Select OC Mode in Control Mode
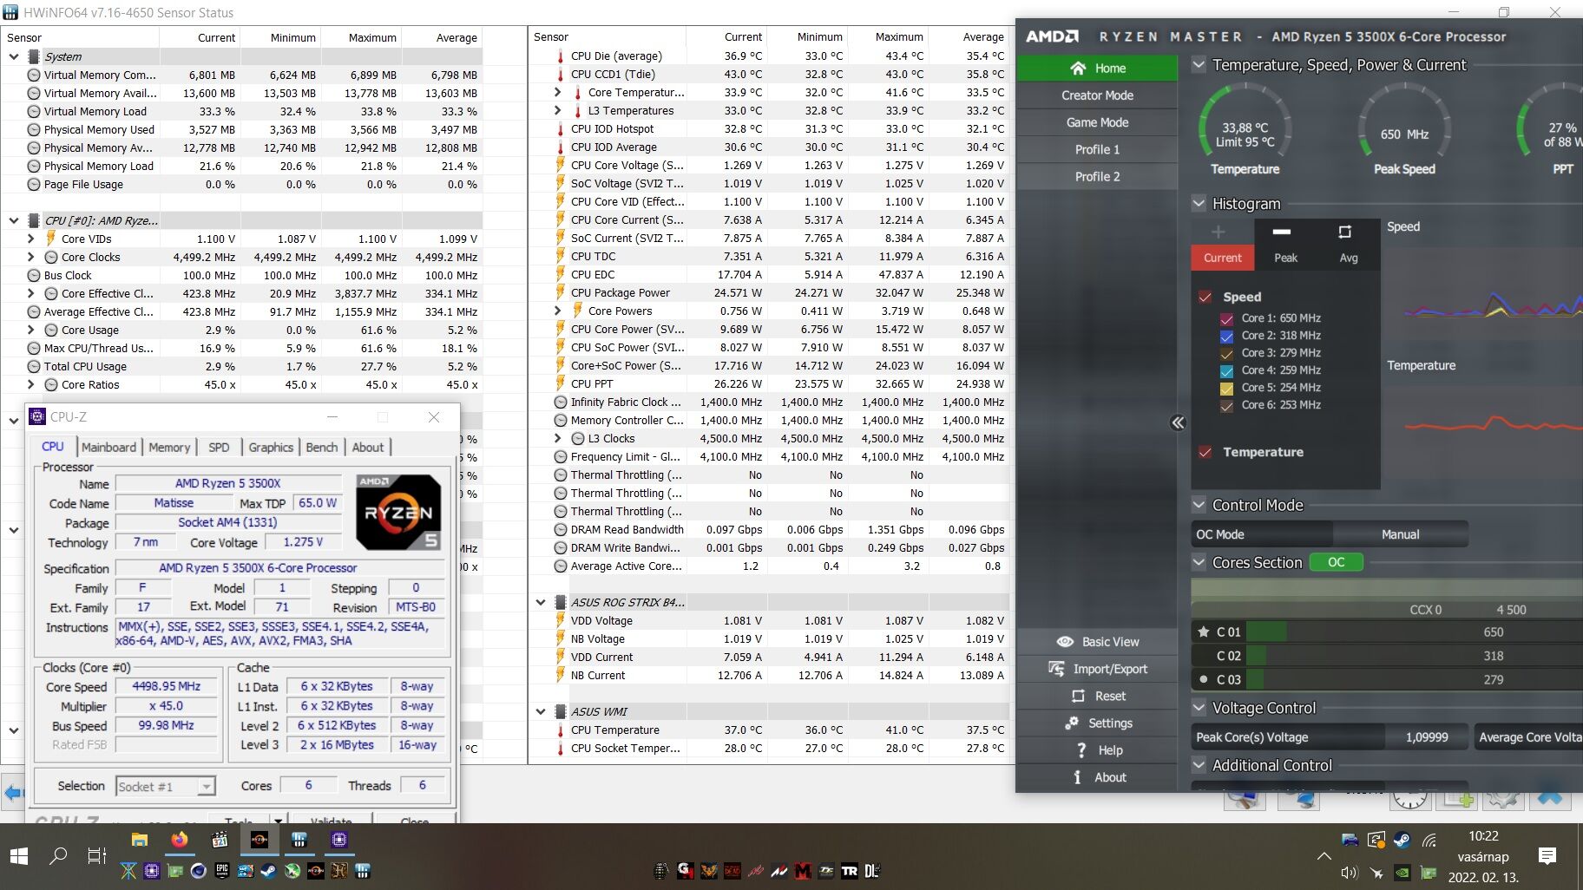The height and width of the screenshot is (890, 1583). [x=1263, y=534]
